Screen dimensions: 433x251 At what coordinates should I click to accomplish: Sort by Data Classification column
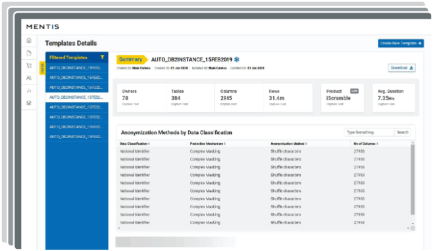click(135, 144)
